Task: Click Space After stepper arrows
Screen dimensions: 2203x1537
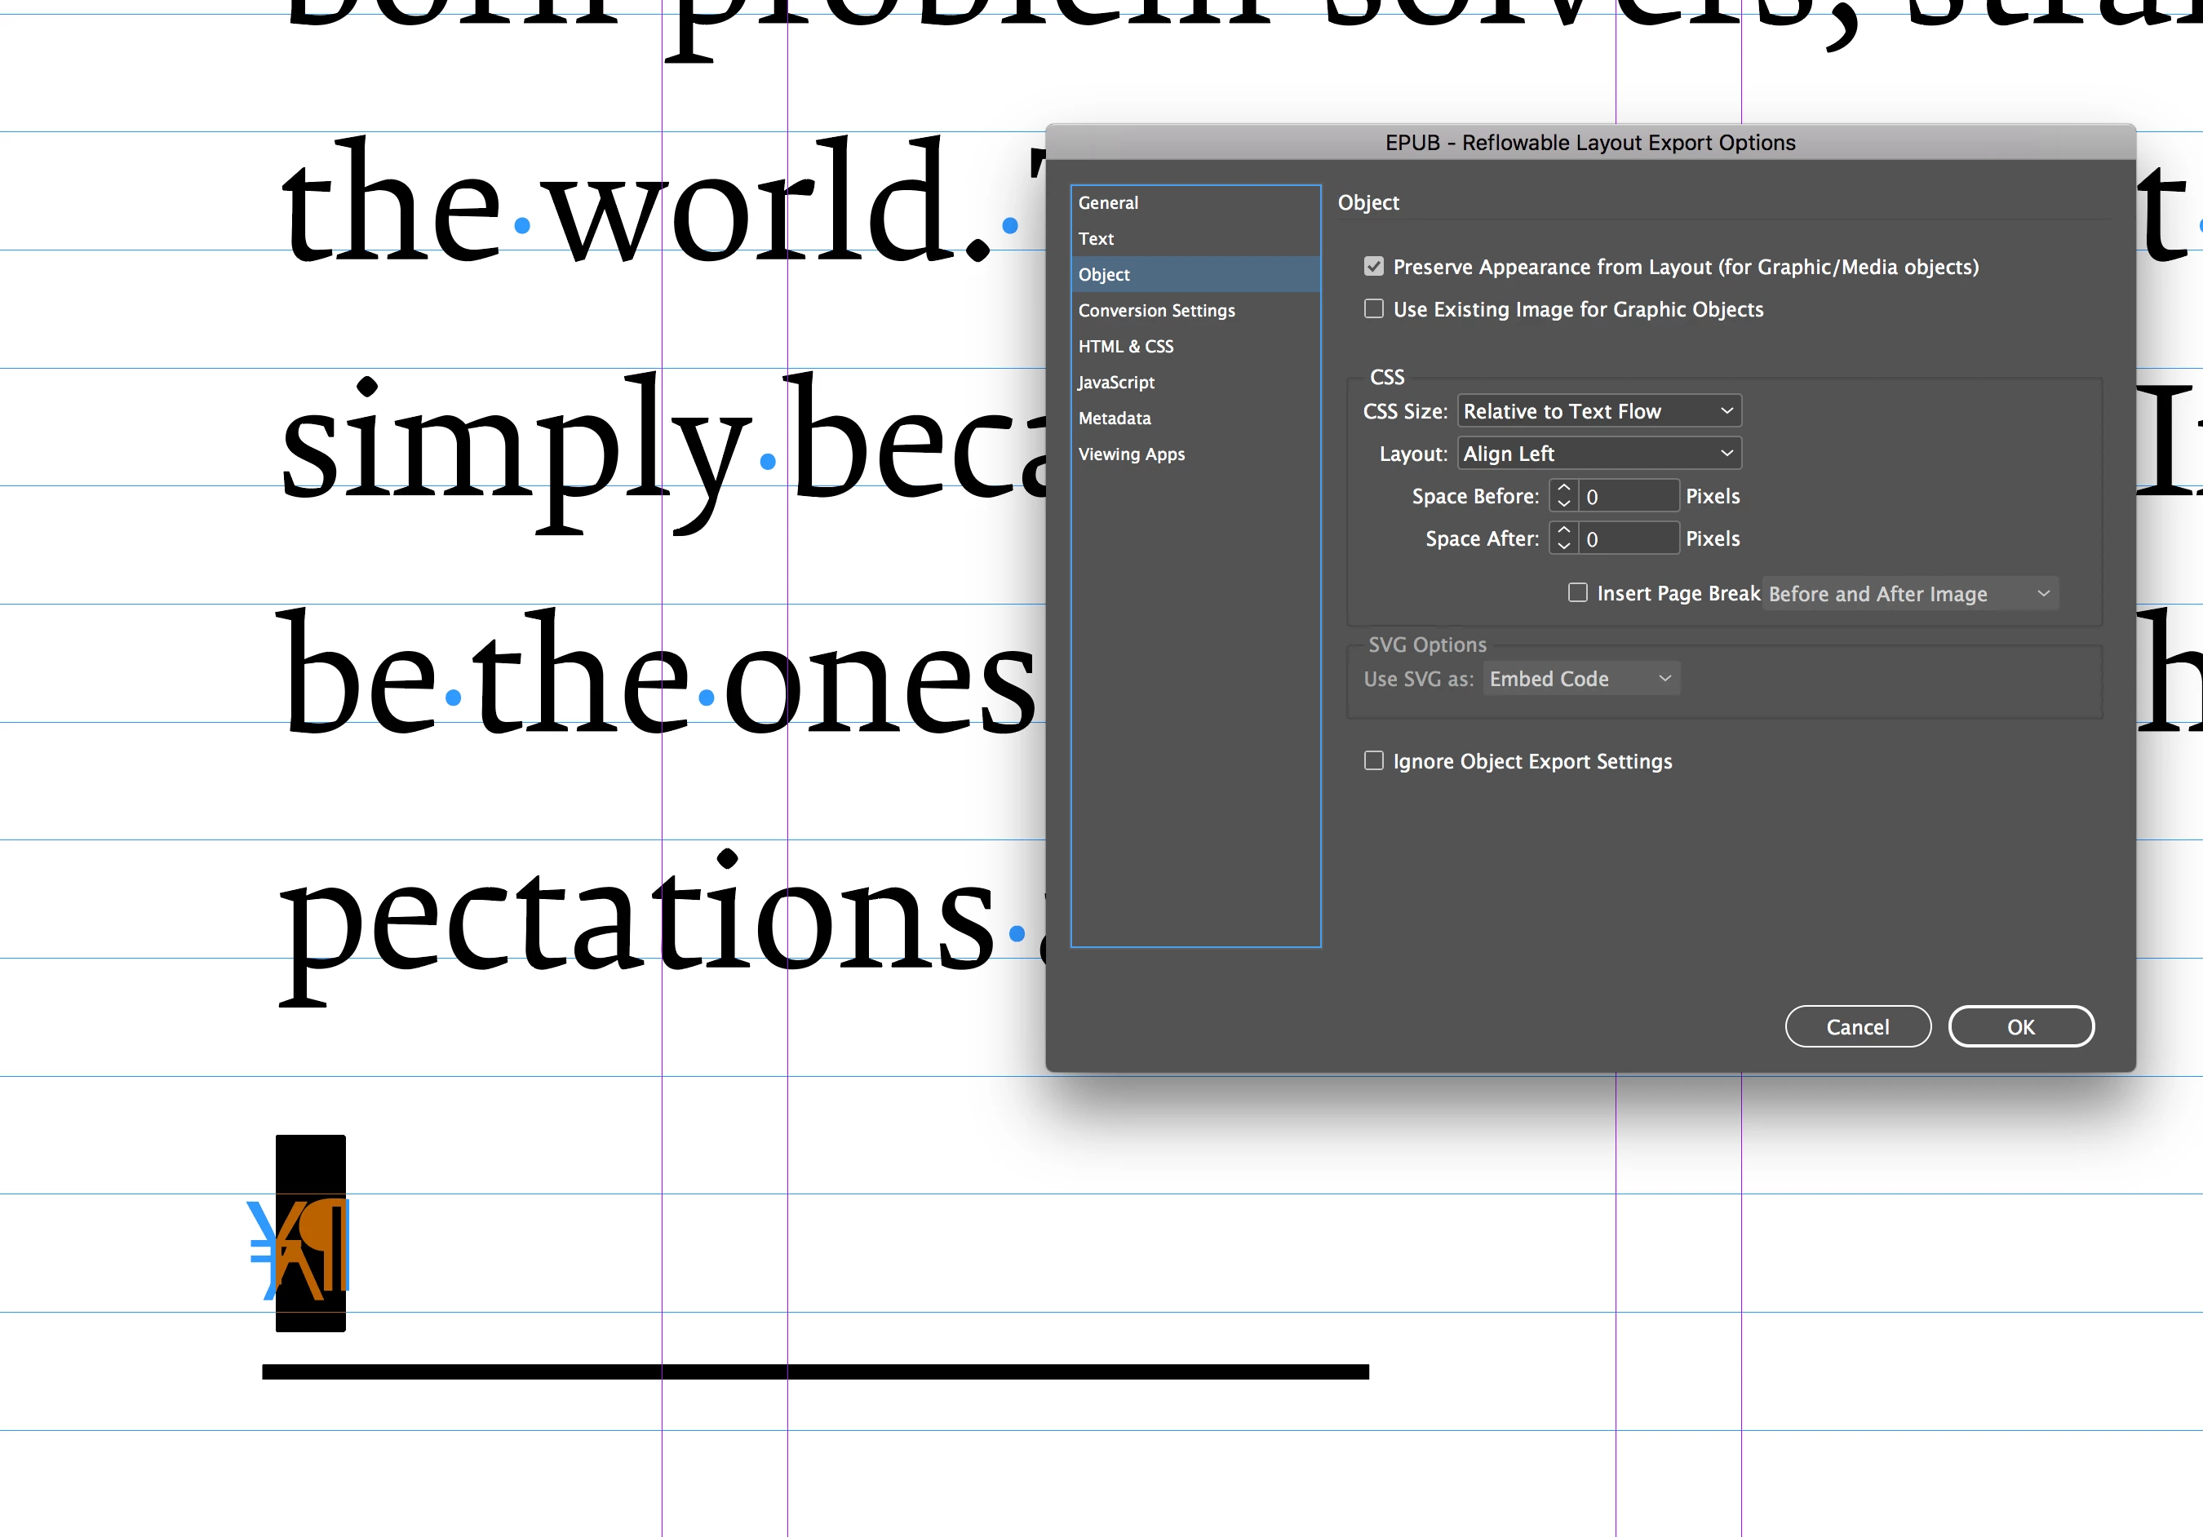Action: [1563, 538]
